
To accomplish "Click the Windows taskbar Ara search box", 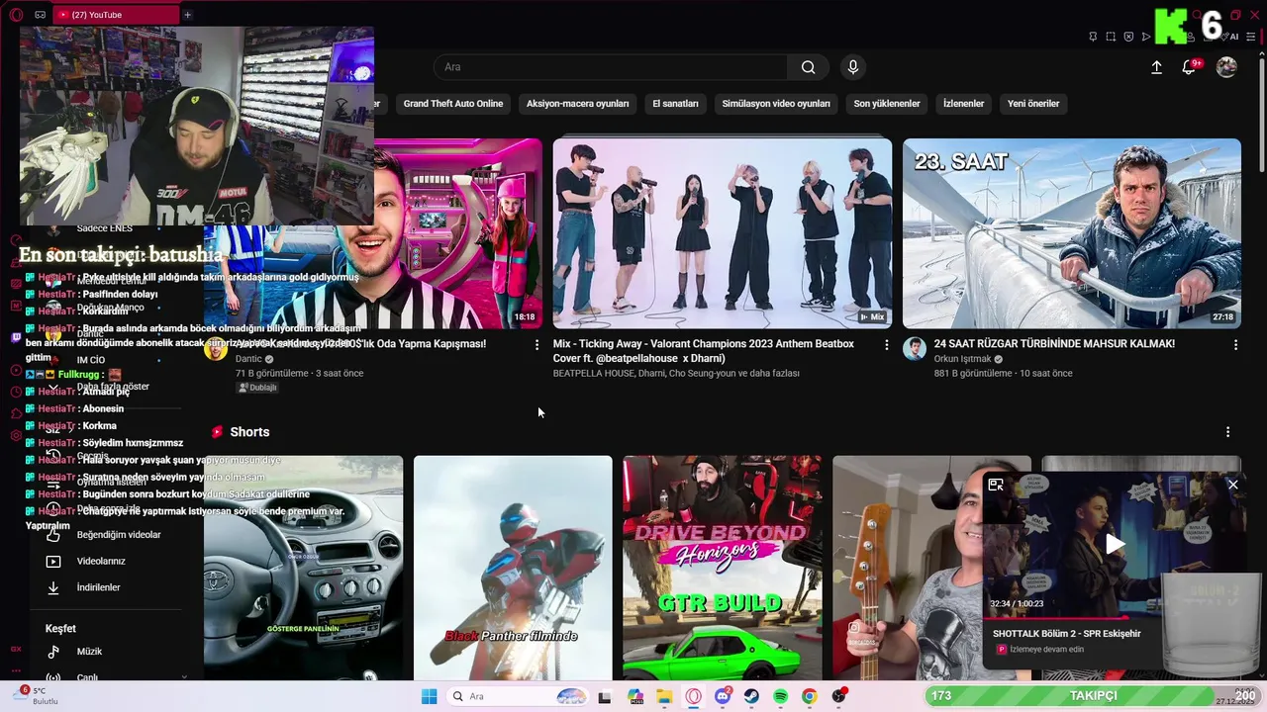I will click(518, 696).
